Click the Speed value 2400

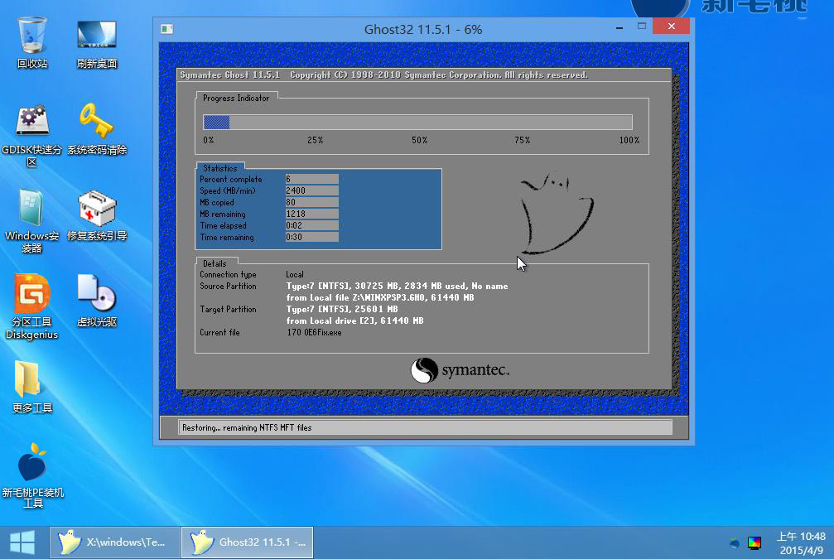point(311,191)
